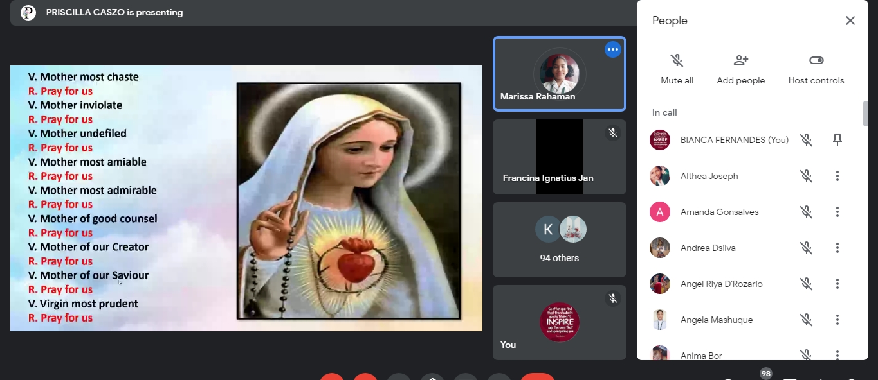
Task: Click the name BIANCA FERNANDES (You)
Action: 735,140
